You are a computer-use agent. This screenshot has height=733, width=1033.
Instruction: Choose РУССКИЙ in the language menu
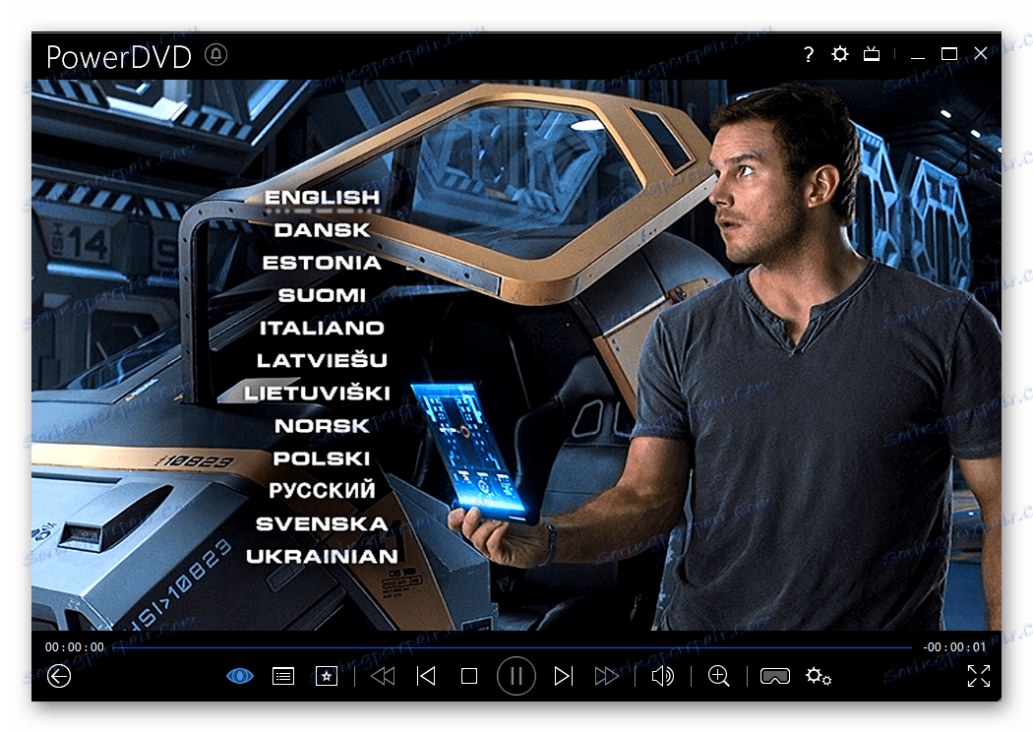pos(322,490)
